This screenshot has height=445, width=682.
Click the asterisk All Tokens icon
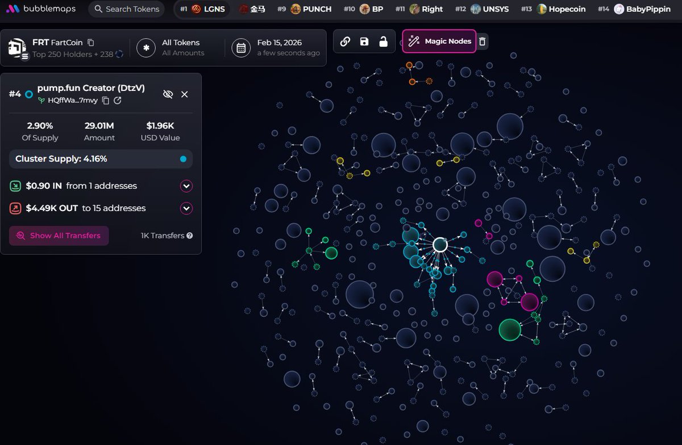(146, 48)
